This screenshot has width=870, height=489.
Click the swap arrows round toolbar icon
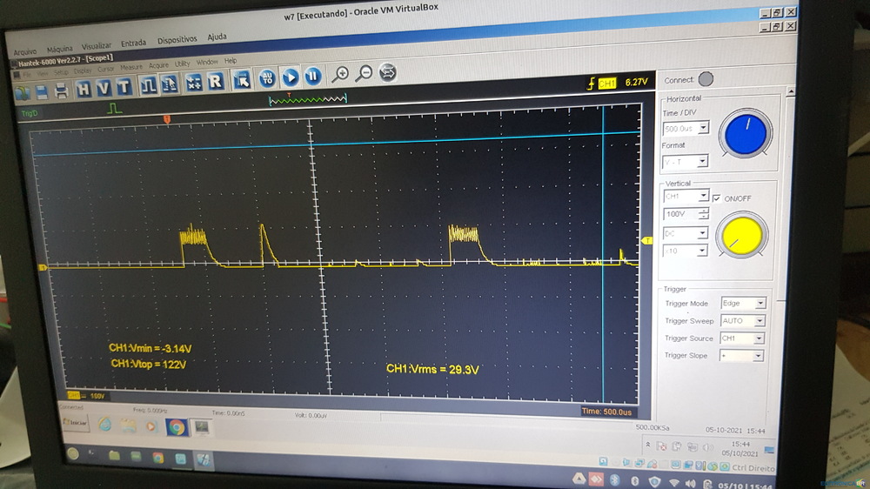tap(388, 72)
